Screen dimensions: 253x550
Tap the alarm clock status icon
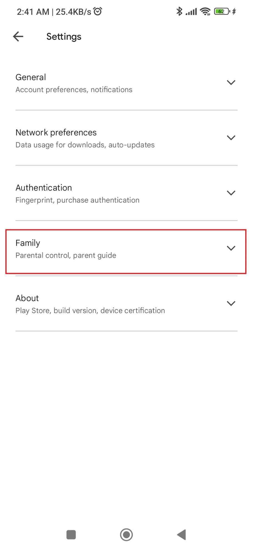point(98,11)
